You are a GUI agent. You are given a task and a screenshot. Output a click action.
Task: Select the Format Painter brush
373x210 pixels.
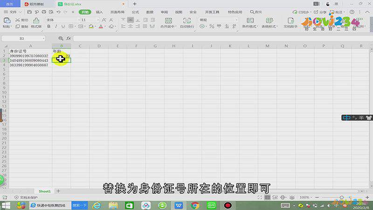[x=36, y=21]
